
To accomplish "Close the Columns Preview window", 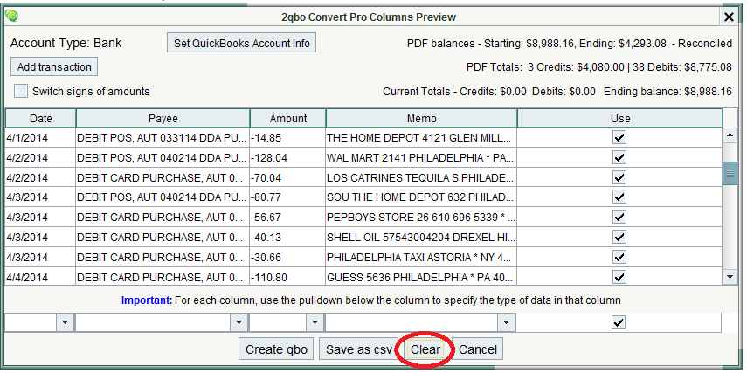I will pos(730,17).
